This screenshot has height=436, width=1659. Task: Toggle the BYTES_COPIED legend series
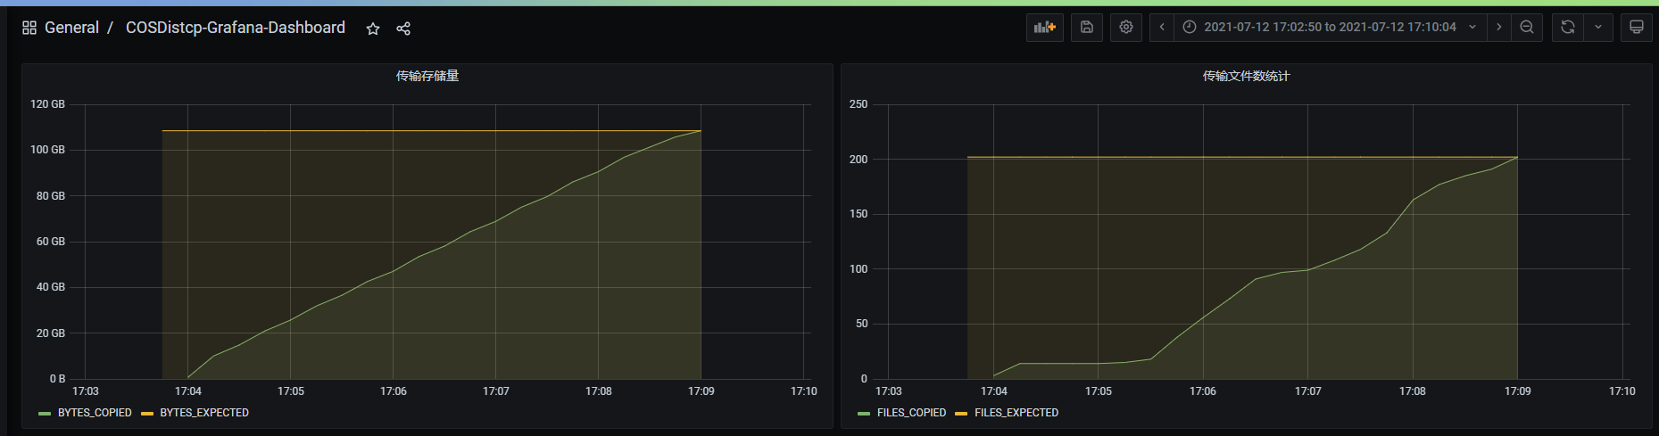click(95, 413)
